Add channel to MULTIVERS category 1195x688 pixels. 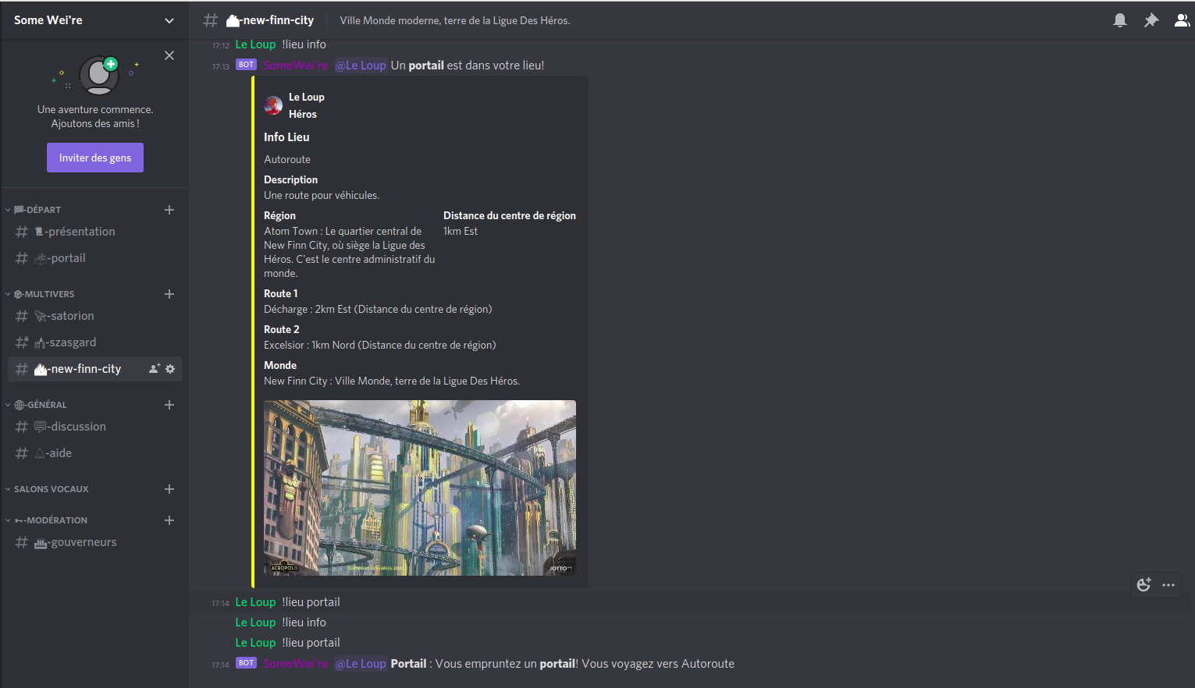point(169,294)
